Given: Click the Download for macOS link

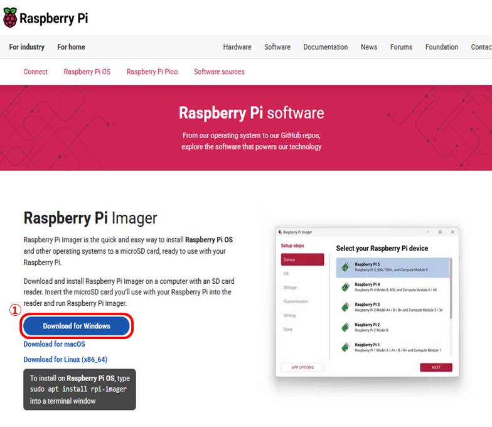Looking at the screenshot, I should 54,344.
